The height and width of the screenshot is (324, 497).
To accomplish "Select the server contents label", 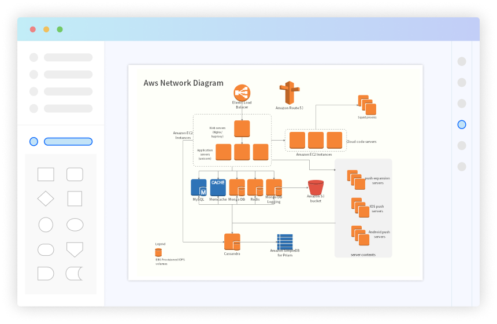I will tap(363, 255).
